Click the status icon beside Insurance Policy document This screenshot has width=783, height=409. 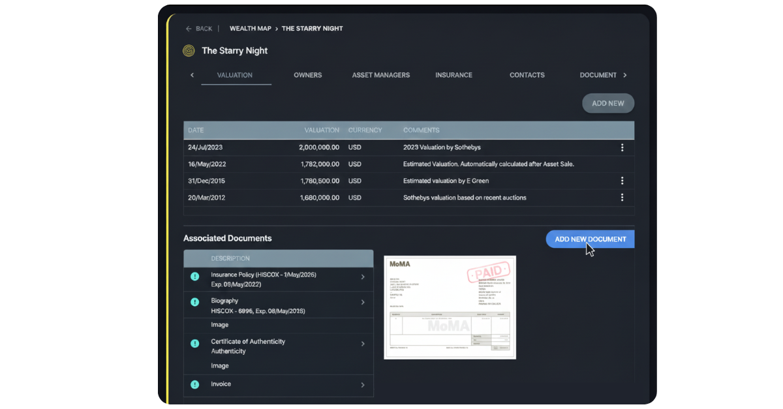point(194,276)
